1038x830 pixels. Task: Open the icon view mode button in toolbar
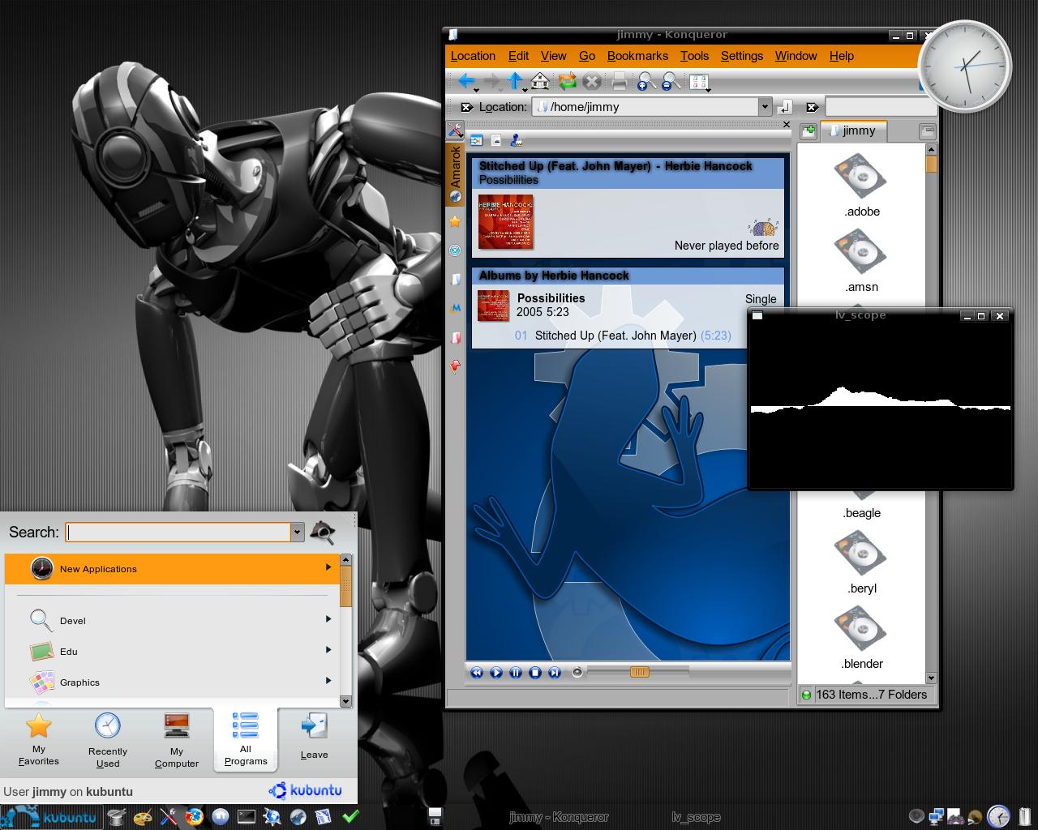[x=698, y=81]
